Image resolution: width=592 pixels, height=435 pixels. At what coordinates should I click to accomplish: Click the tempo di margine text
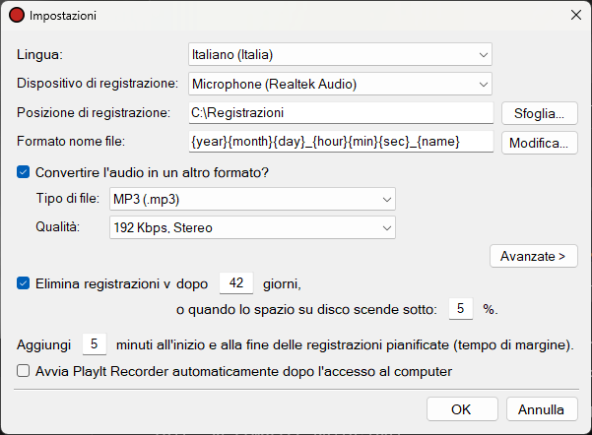point(511,344)
